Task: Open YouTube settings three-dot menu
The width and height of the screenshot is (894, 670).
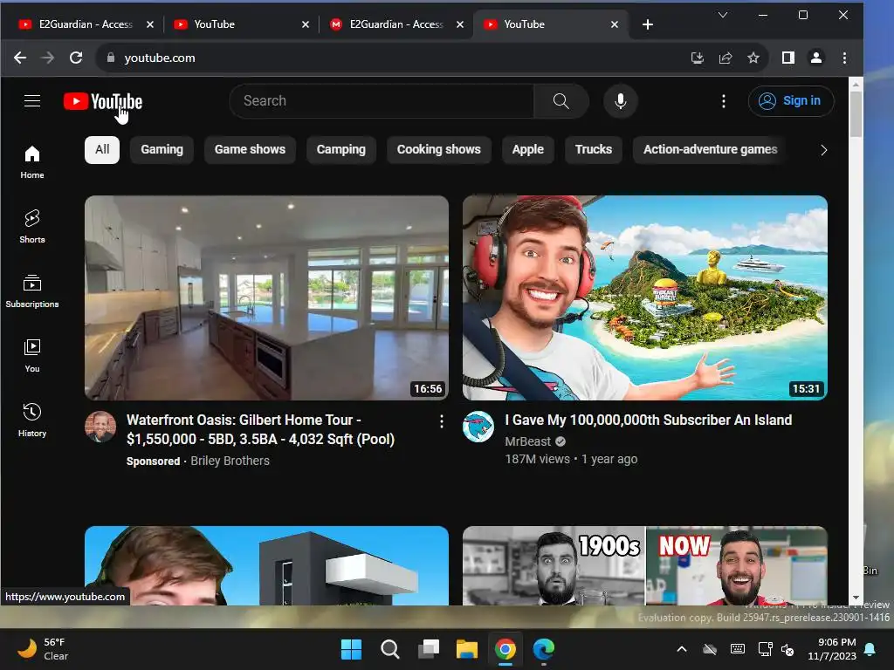Action: (724, 101)
